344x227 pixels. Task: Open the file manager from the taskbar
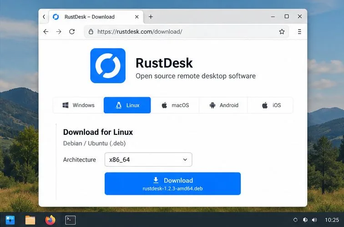[x=30, y=220]
